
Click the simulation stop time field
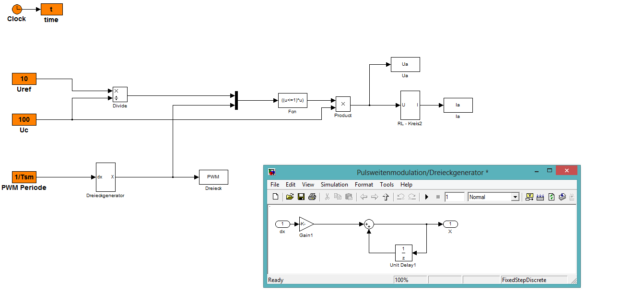[454, 197]
